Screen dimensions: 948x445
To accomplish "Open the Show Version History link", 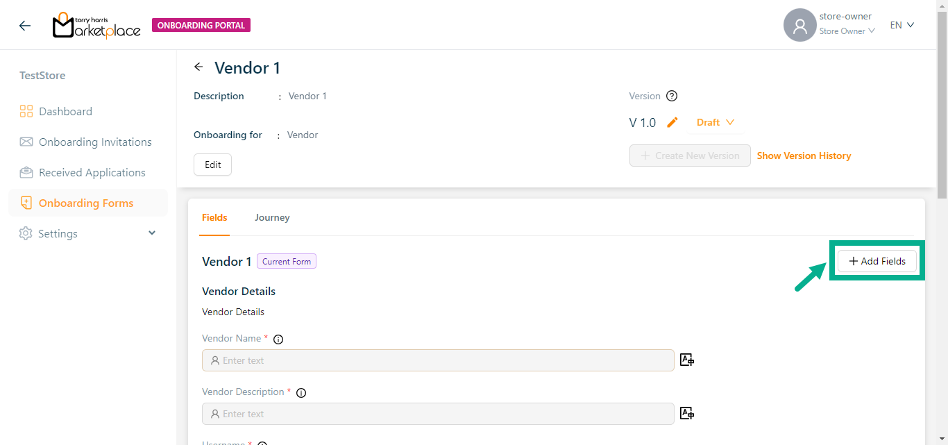I will click(804, 156).
